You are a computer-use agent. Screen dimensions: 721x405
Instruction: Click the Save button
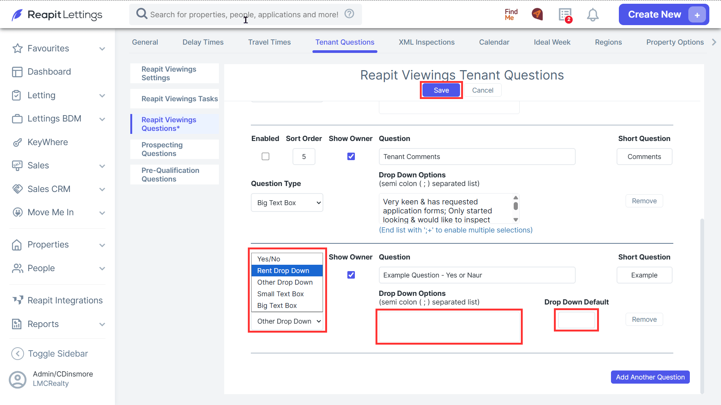point(441,90)
